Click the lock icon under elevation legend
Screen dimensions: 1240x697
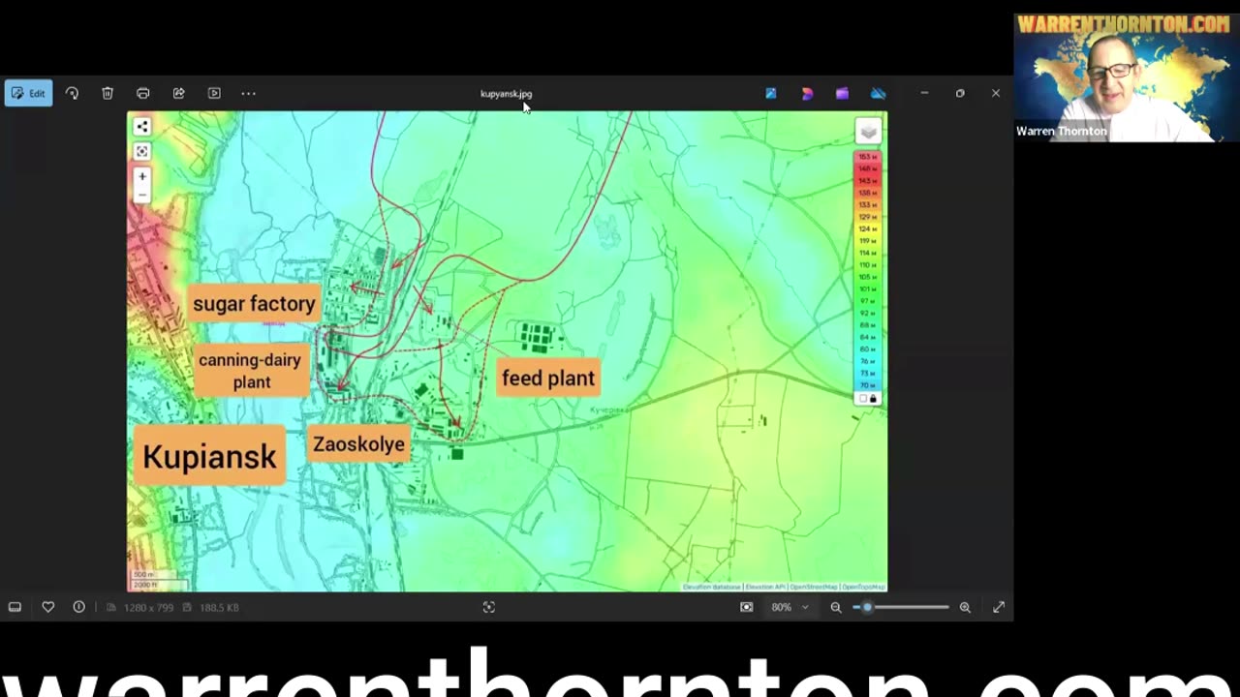pyautogui.click(x=873, y=399)
